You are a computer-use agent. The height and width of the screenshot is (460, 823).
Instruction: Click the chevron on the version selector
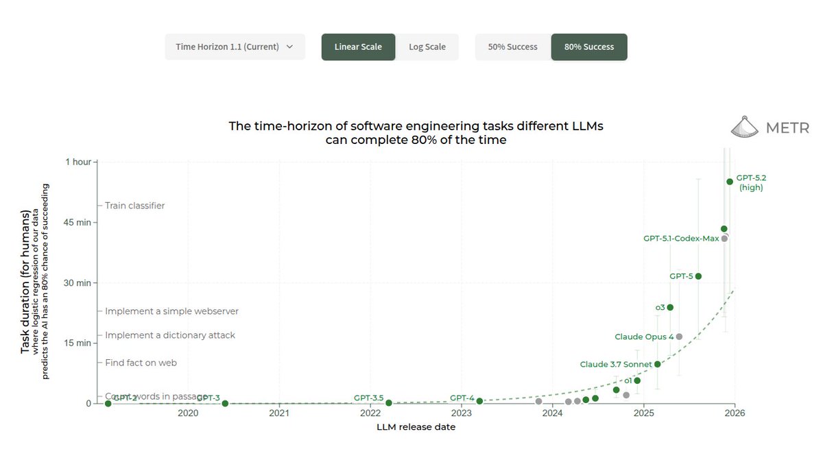click(291, 47)
